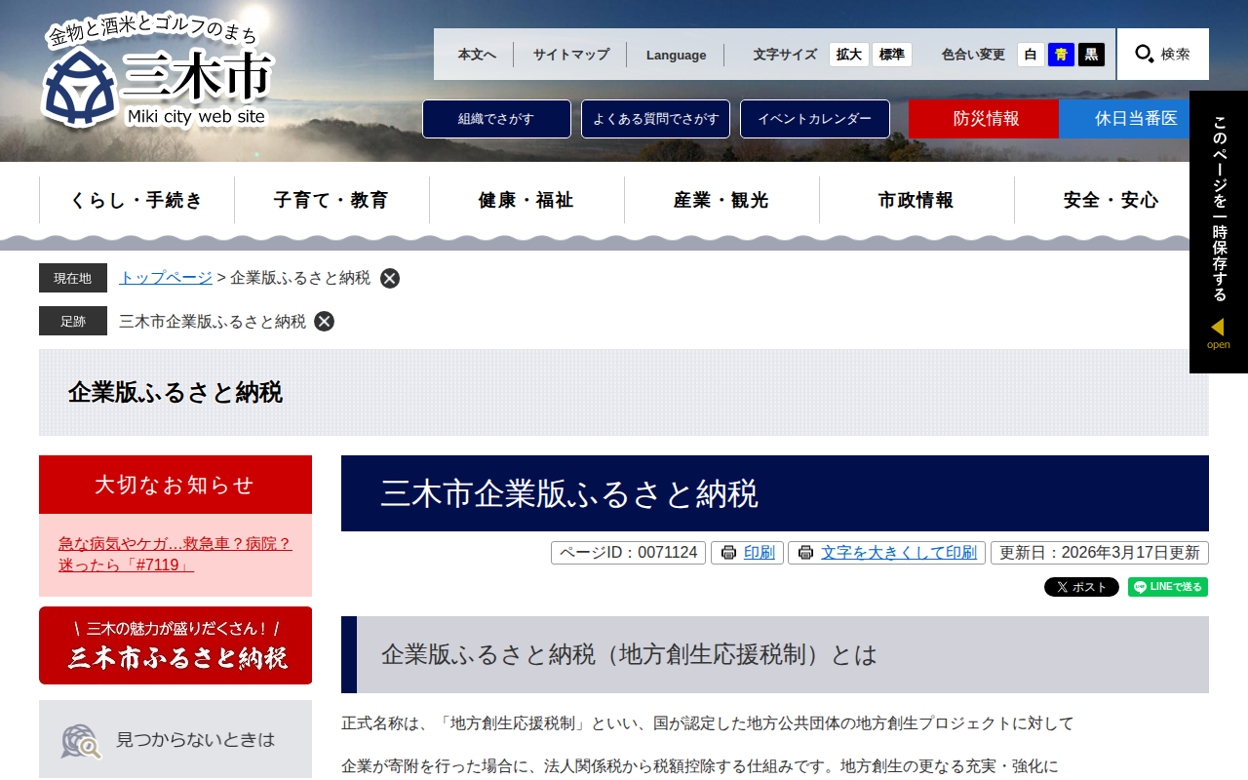This screenshot has height=780, width=1248.
Task: Click 文字を大きくして印刷 link
Action: click(x=899, y=553)
